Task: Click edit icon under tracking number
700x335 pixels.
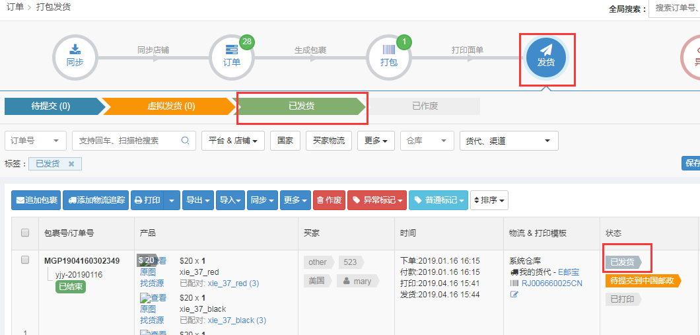Action: point(514,294)
